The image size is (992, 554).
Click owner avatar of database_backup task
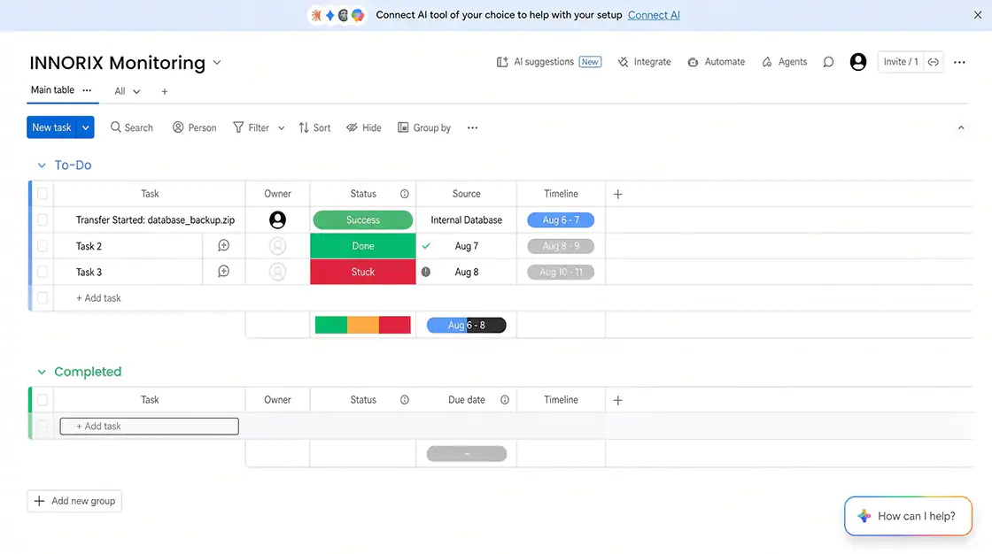[277, 220]
